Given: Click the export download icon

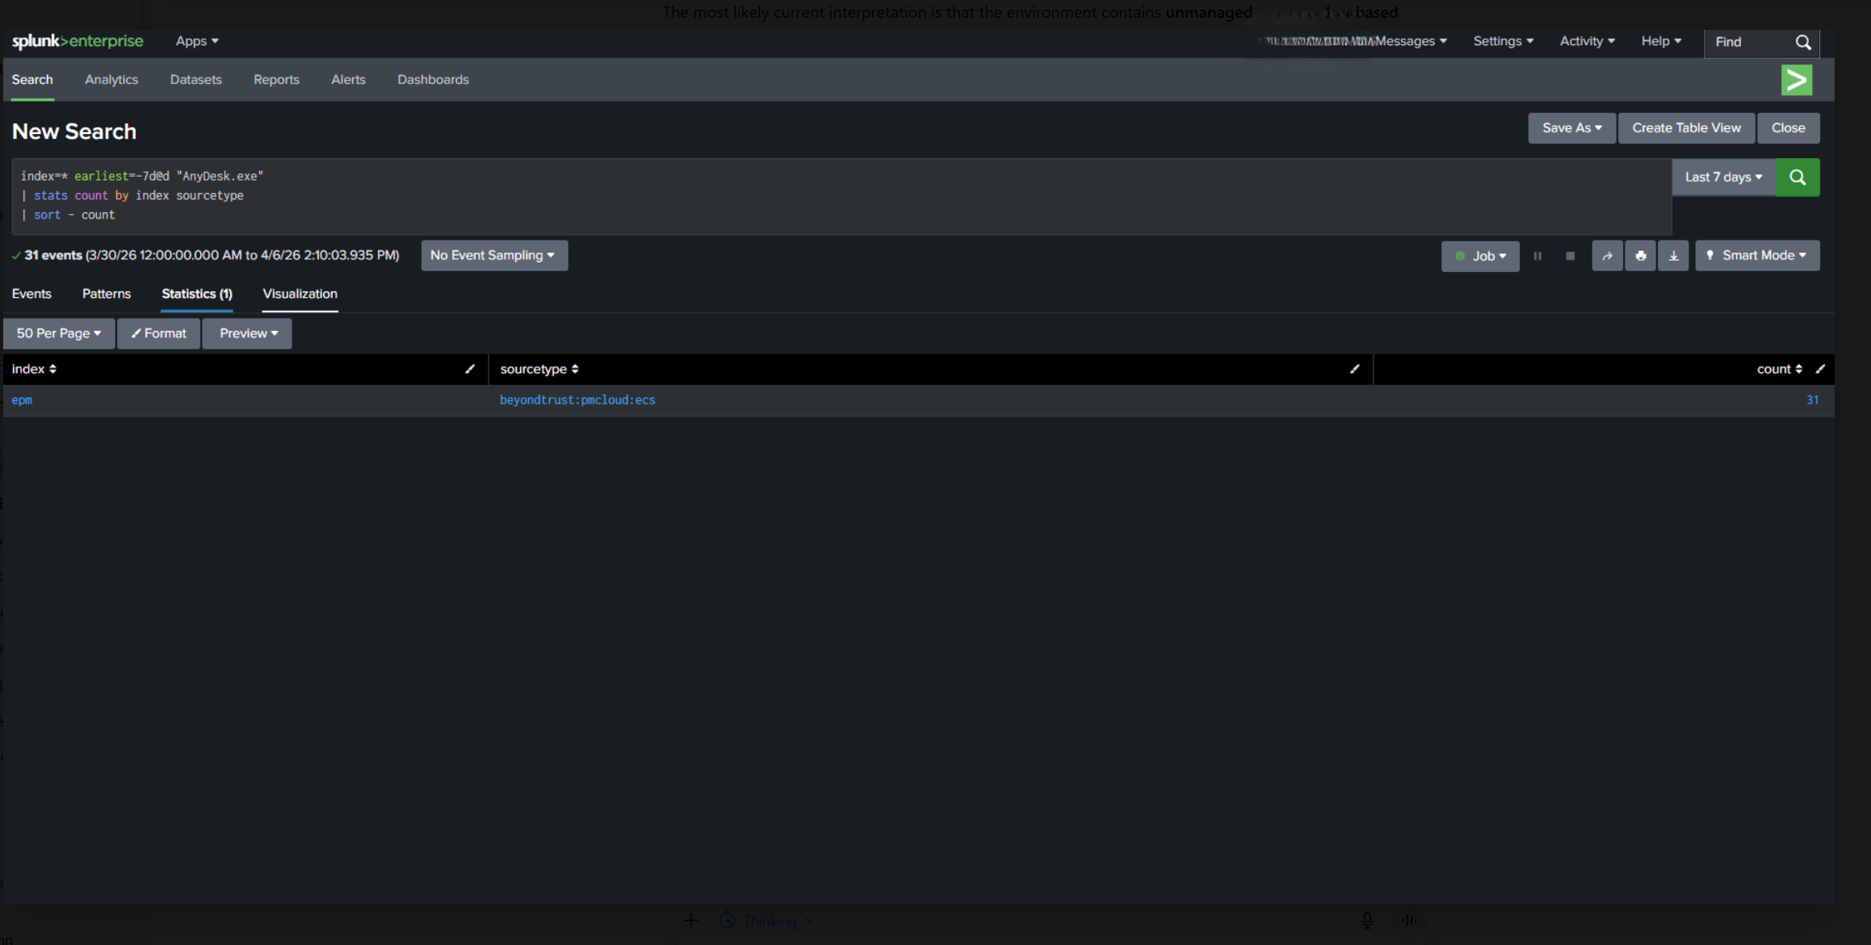Looking at the screenshot, I should tap(1673, 256).
